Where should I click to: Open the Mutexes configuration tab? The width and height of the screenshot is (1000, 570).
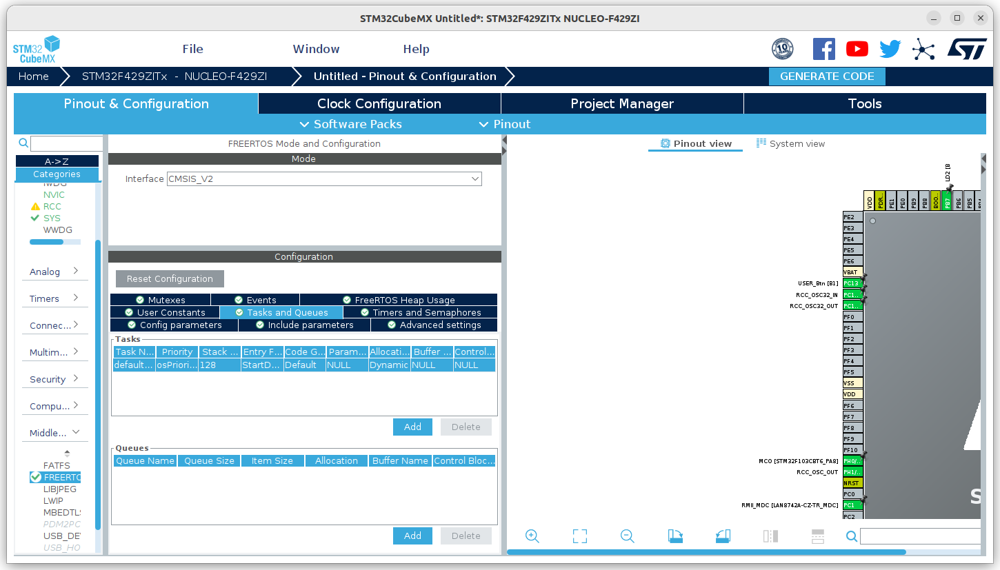pyautogui.click(x=160, y=300)
